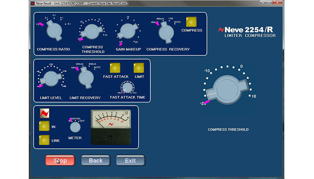This screenshot has height=179, width=314.
Task: Click the Gain Makeup knob
Action: coord(126,31)
